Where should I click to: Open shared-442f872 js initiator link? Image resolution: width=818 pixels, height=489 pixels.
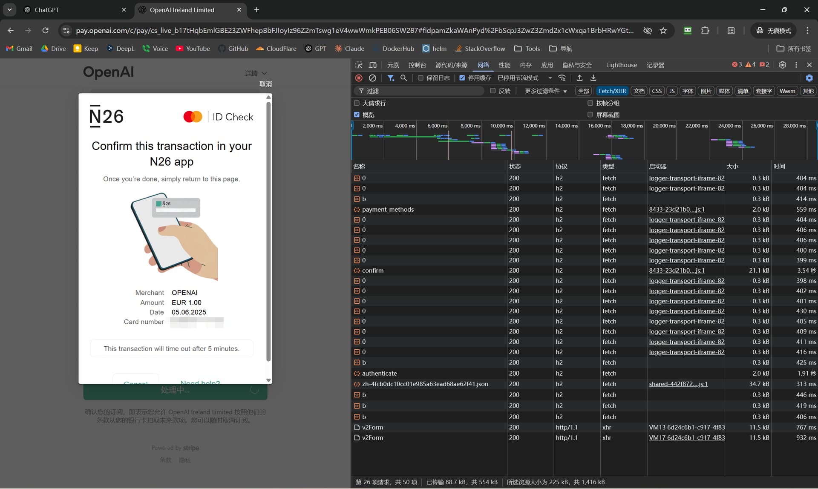click(678, 384)
